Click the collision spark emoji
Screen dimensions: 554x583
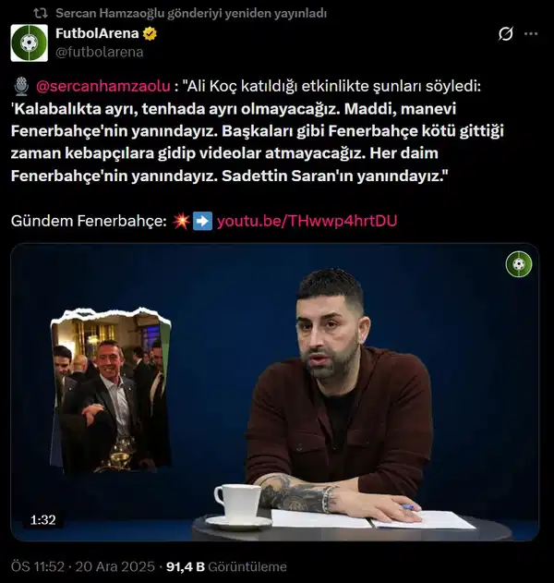(x=181, y=221)
